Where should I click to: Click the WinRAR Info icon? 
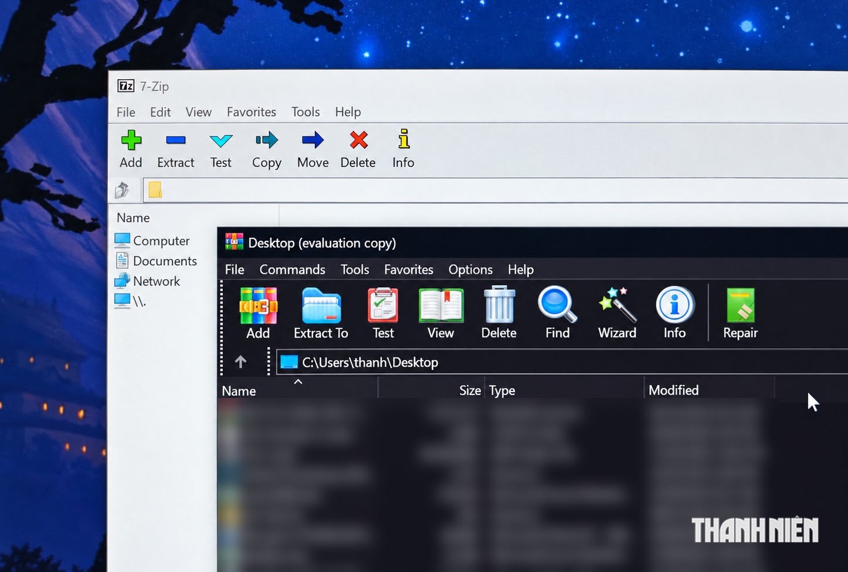click(x=675, y=305)
